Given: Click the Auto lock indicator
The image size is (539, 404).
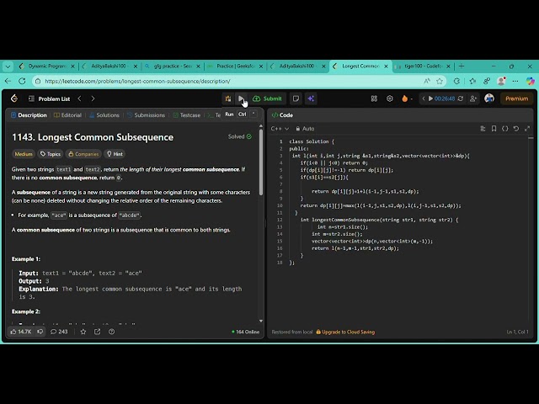Looking at the screenshot, I should pyautogui.click(x=305, y=129).
